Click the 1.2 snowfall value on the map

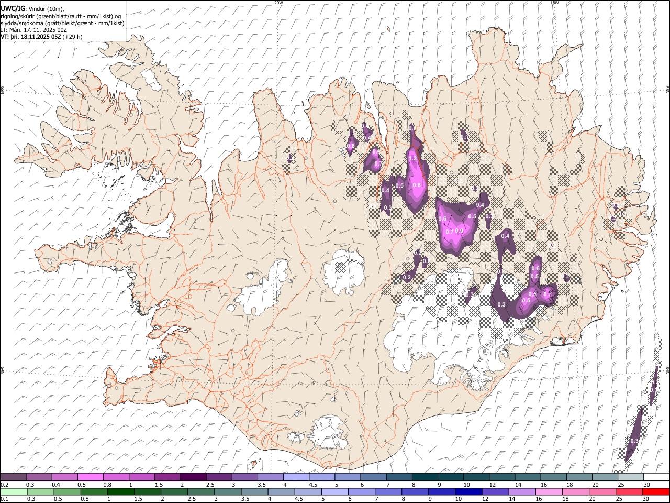412,159
